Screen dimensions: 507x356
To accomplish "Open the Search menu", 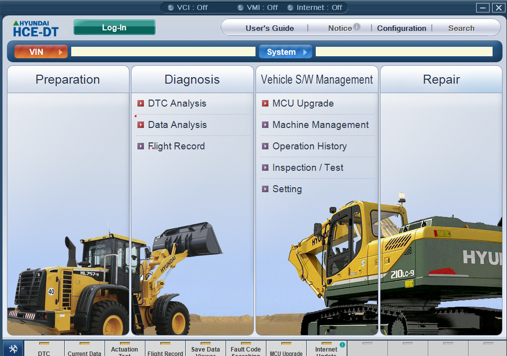I will (461, 28).
